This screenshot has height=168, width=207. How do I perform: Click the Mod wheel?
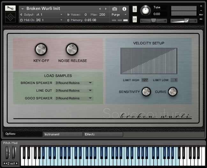14,152
